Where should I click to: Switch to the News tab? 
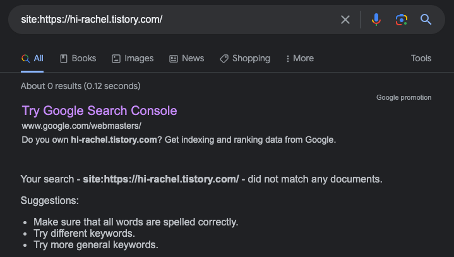(x=193, y=59)
